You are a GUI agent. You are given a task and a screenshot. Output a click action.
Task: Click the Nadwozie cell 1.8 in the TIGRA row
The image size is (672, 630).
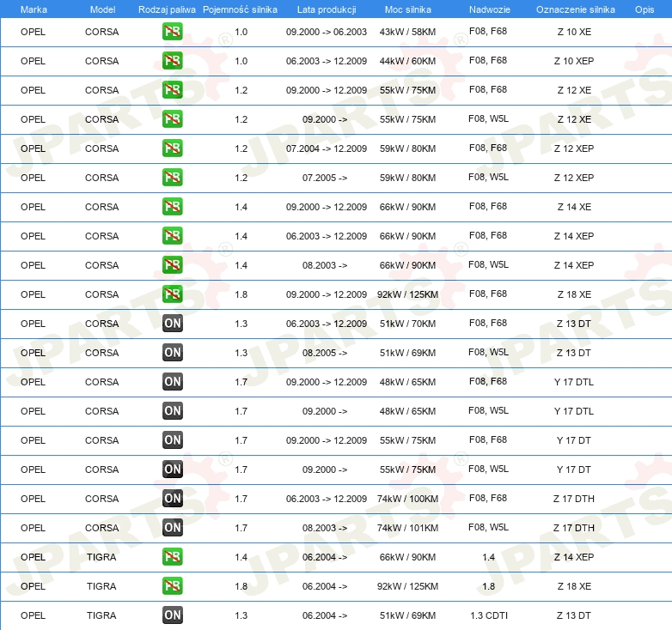pyautogui.click(x=489, y=586)
